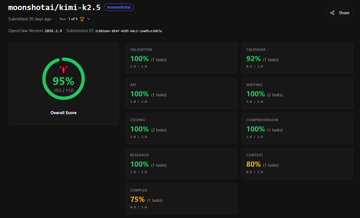
Task: Select the RESEARCH category card
Action: click(181, 163)
